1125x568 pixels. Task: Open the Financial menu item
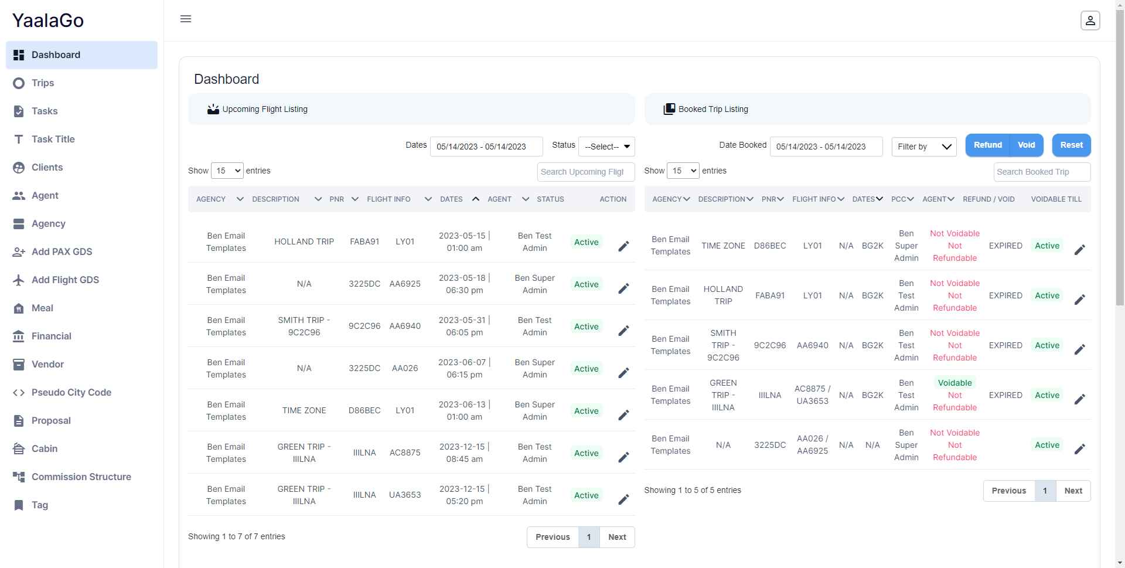[x=81, y=336]
